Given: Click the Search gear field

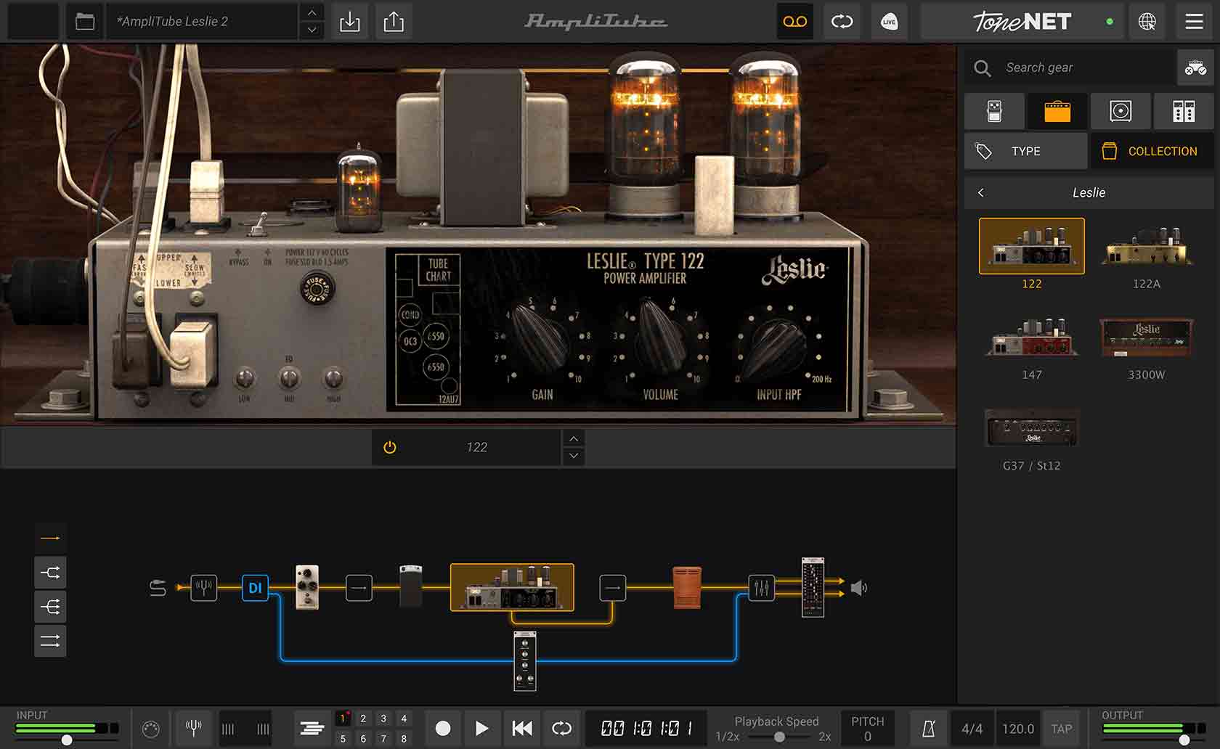Looking at the screenshot, I should [x=1070, y=67].
